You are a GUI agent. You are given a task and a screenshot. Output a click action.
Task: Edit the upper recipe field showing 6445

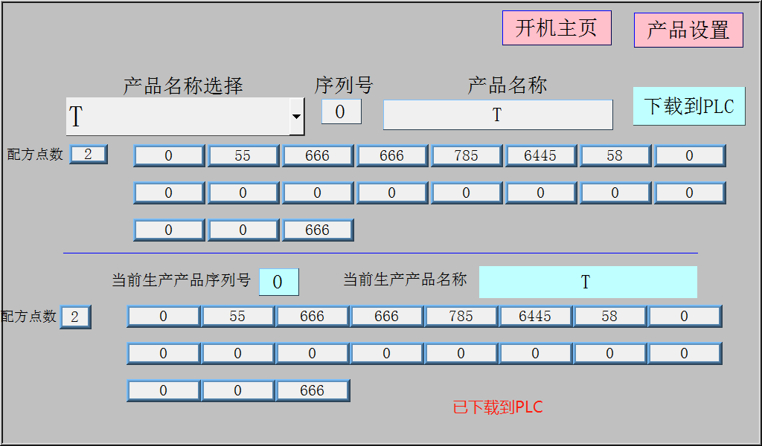click(541, 155)
